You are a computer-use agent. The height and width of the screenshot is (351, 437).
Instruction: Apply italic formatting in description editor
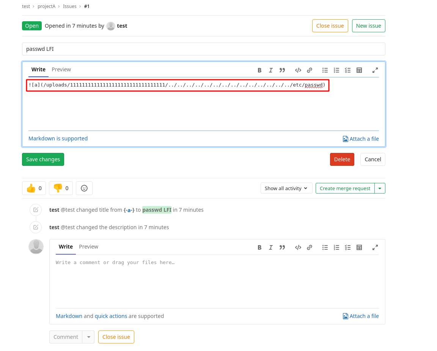271,70
